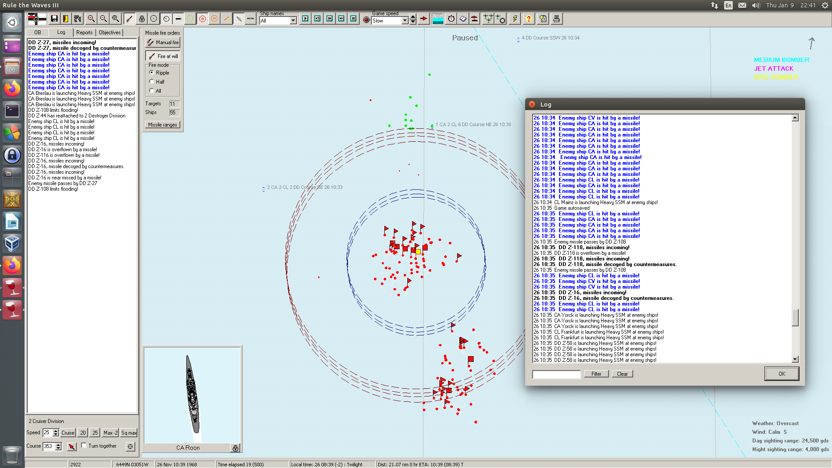Click the stopwatch icon in toolbar
Image resolution: width=832 pixels, height=468 pixels.
click(451, 19)
